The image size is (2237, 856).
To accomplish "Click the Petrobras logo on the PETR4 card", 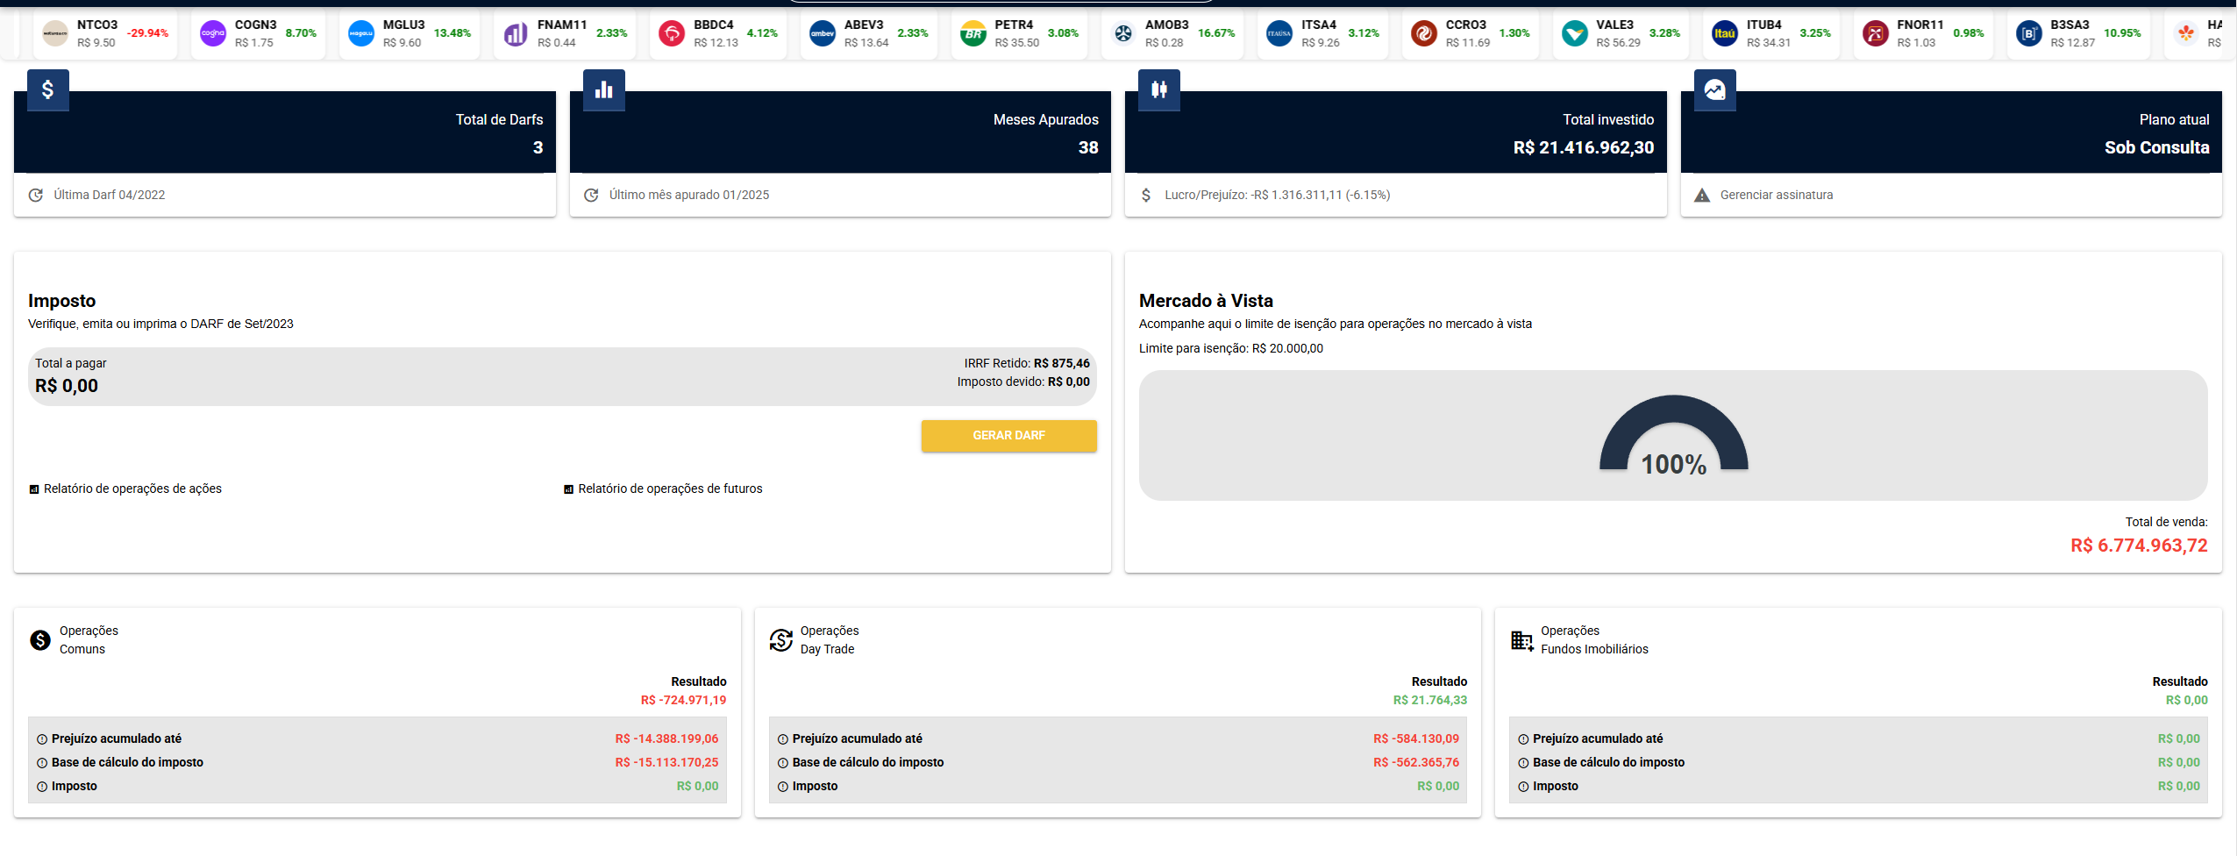I will coord(972,33).
